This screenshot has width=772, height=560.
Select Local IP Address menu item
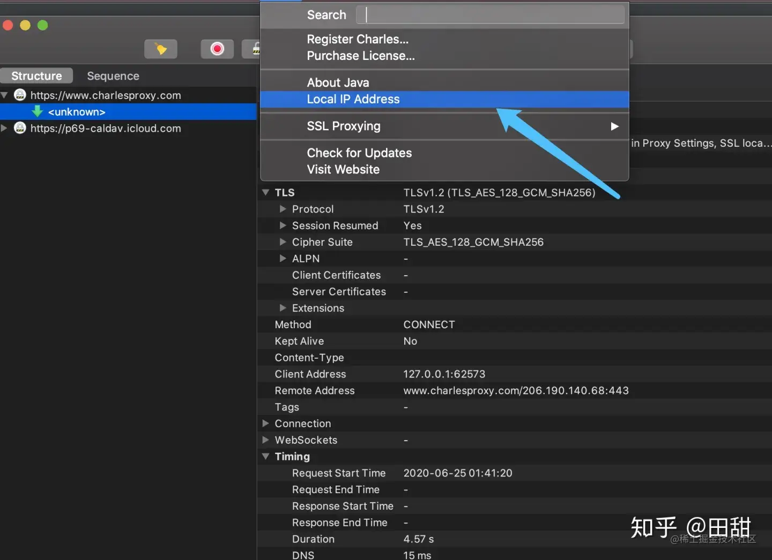(444, 99)
